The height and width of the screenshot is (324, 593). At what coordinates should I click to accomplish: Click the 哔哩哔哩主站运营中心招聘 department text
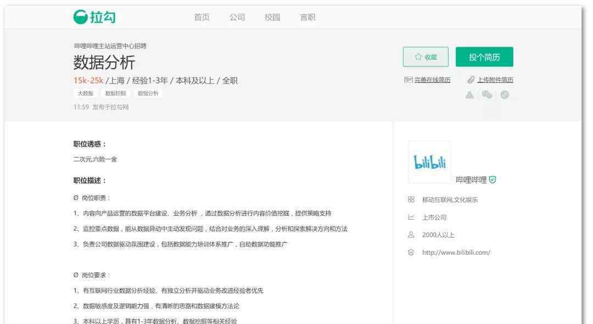click(110, 46)
